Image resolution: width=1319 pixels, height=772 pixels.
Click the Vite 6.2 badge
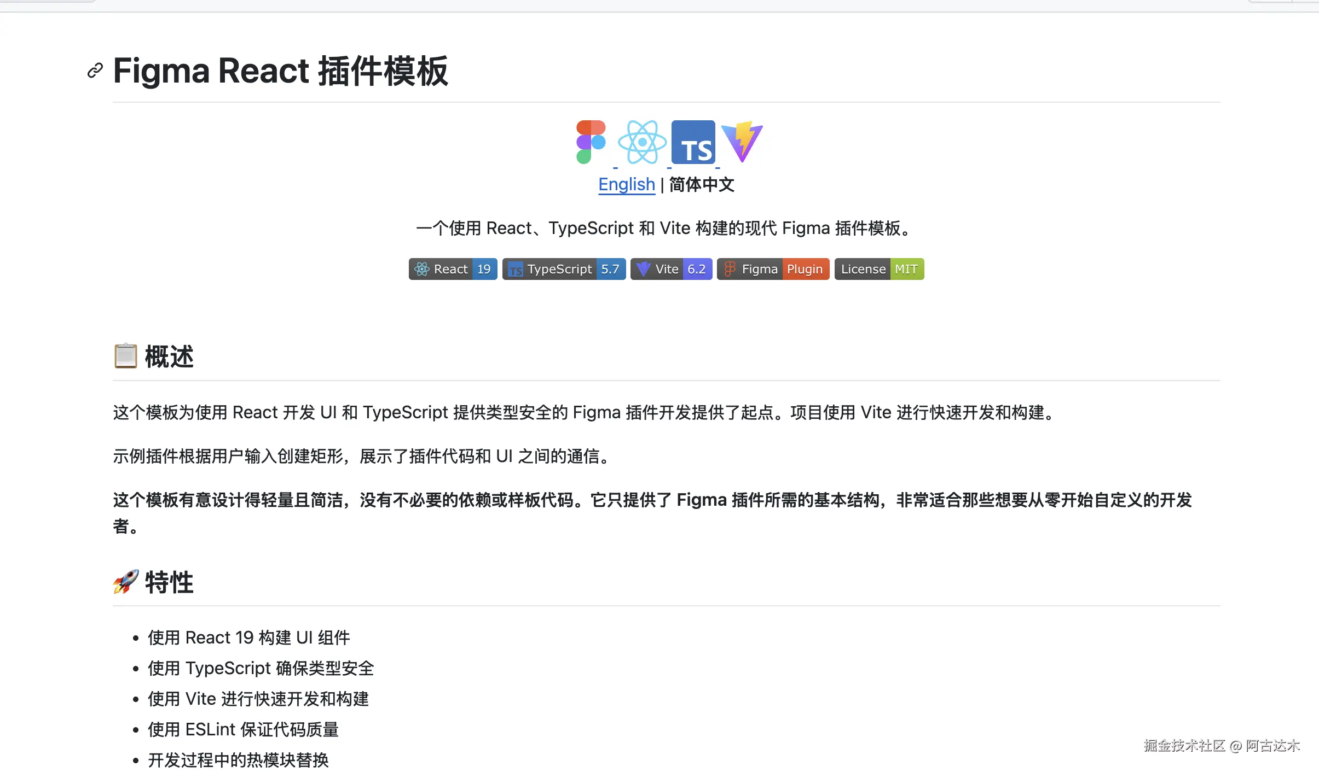click(x=671, y=269)
